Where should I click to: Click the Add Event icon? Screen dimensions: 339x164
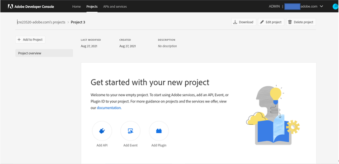(130, 131)
